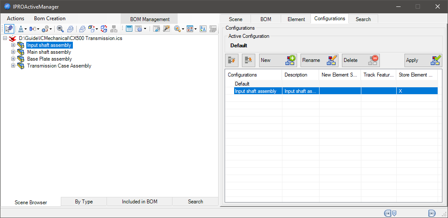
Task: Expand the Transmission Case Assembly node
Action: pyautogui.click(x=13, y=66)
